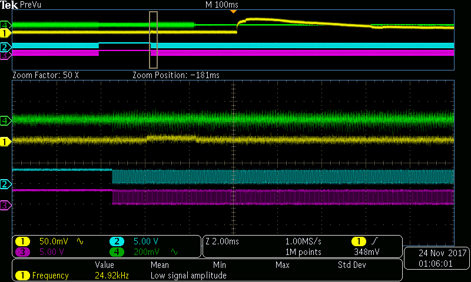The height and width of the screenshot is (282, 471).
Task: Click the Max column header
Action: point(283,265)
